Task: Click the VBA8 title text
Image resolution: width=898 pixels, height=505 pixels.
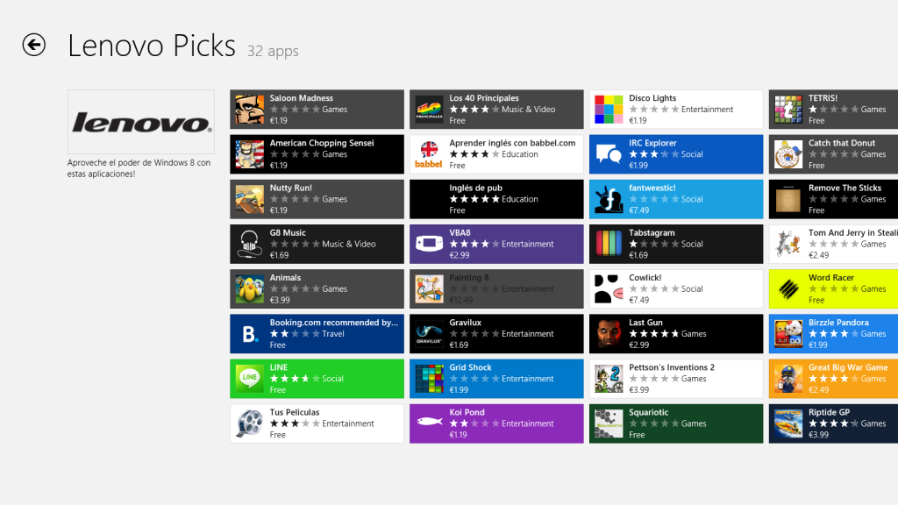Action: 460,232
